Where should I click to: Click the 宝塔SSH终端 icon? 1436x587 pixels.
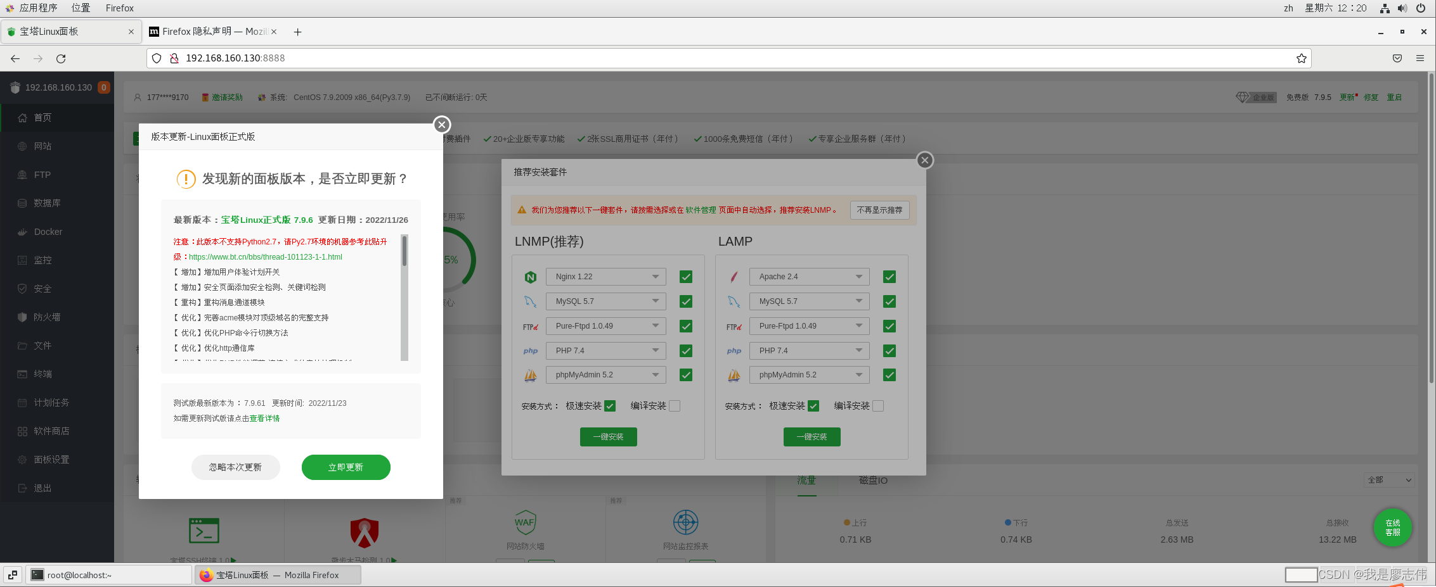coord(204,531)
